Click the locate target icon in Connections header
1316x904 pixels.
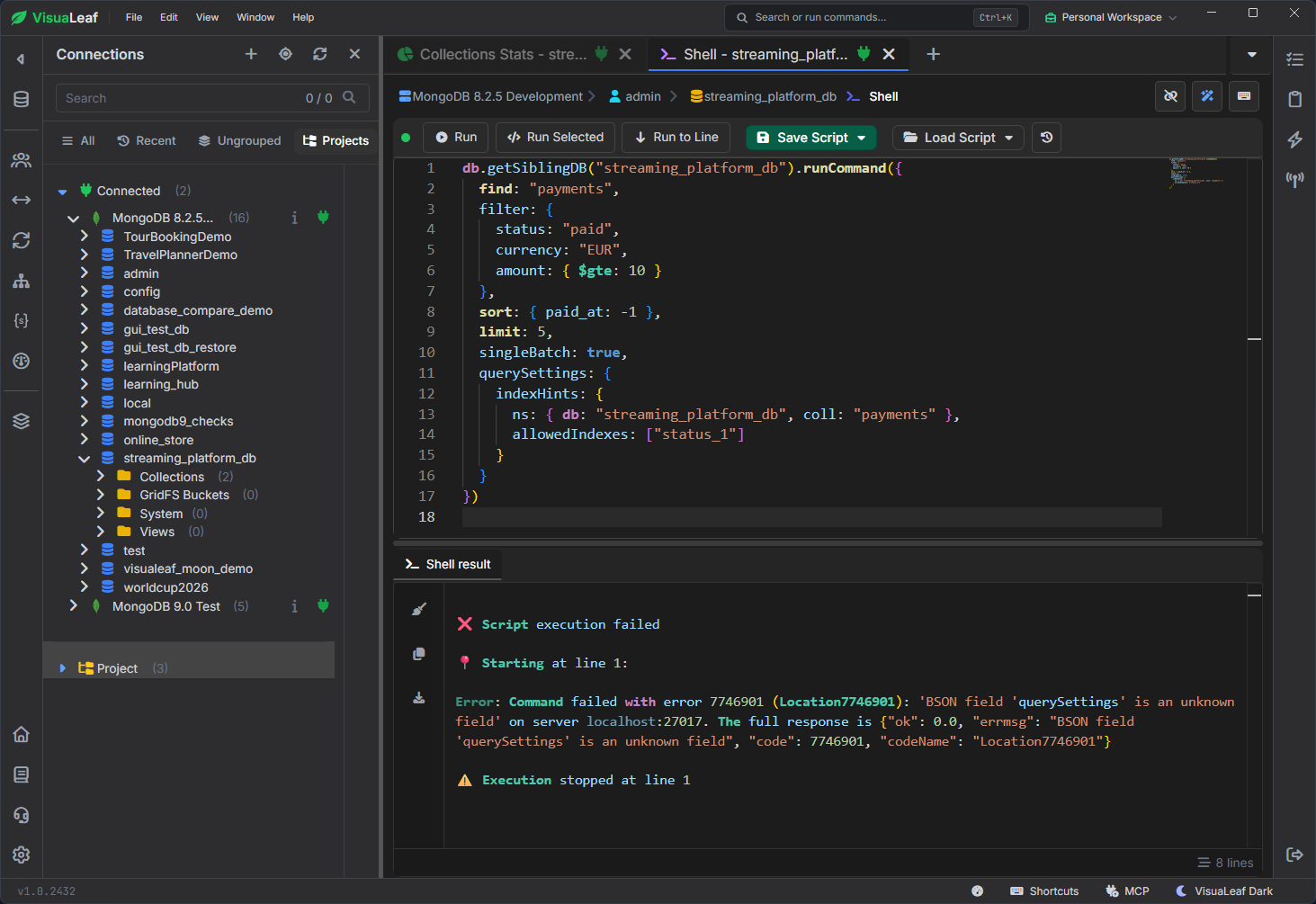coord(285,54)
